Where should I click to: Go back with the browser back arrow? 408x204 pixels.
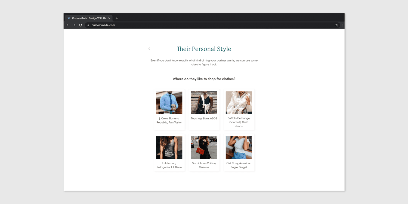pos(68,25)
